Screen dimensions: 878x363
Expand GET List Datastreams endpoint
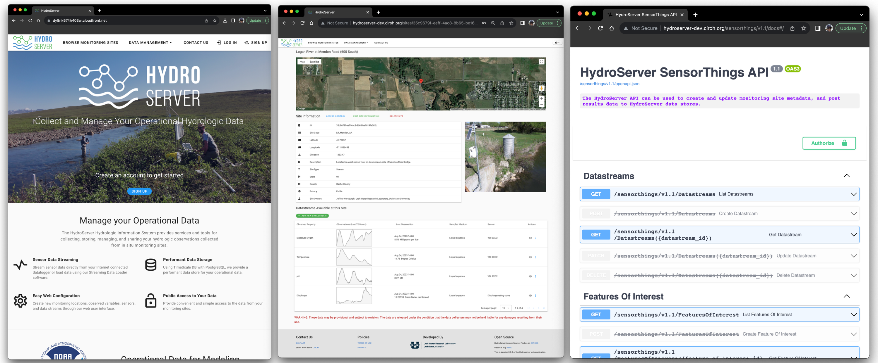(x=853, y=194)
